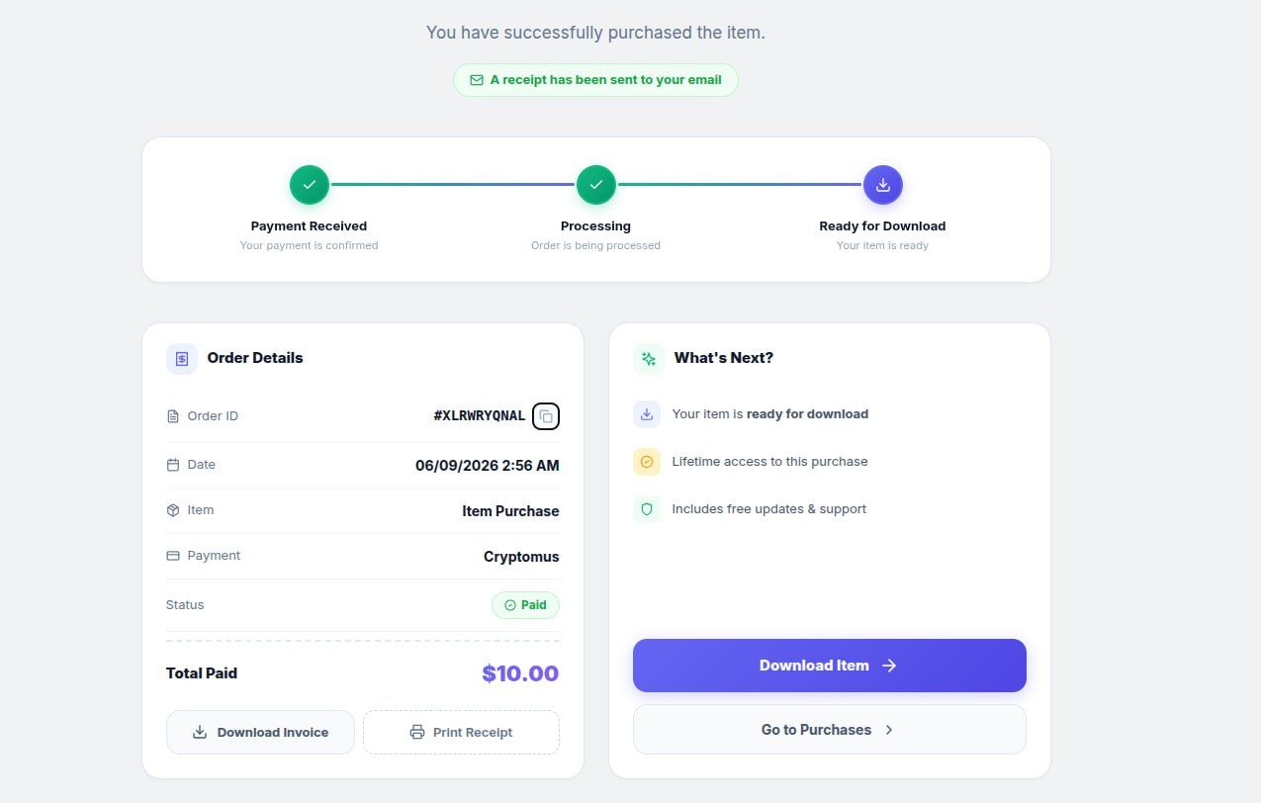Click the receipt sent to email notice

click(x=595, y=80)
